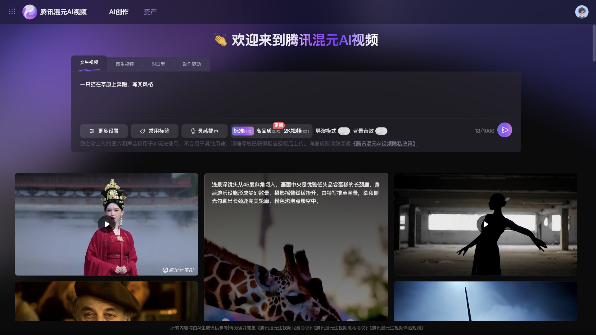The width and height of the screenshot is (596, 335).
Task: Enable the 导演模式 toggle
Action: (344, 131)
